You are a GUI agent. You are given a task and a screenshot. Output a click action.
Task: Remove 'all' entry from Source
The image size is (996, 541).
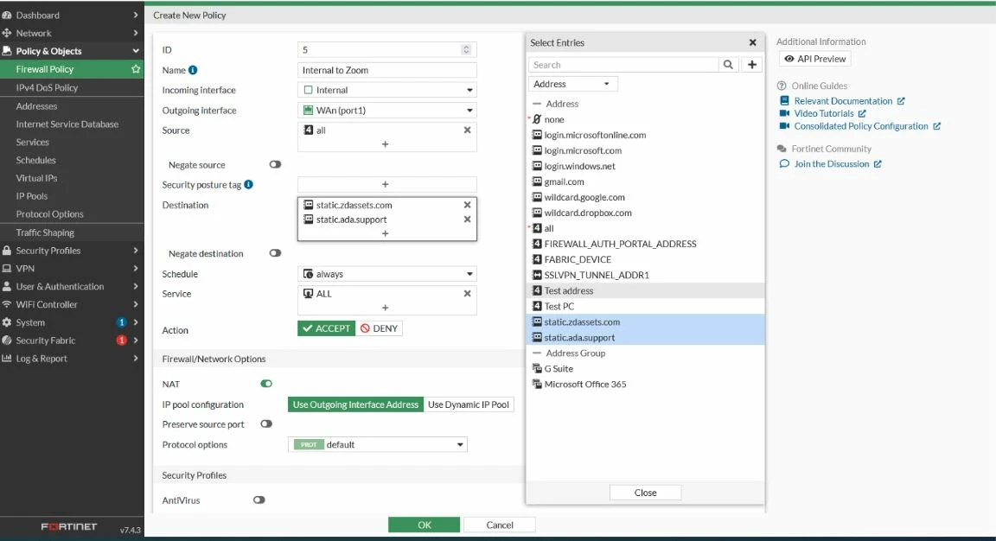pos(467,130)
